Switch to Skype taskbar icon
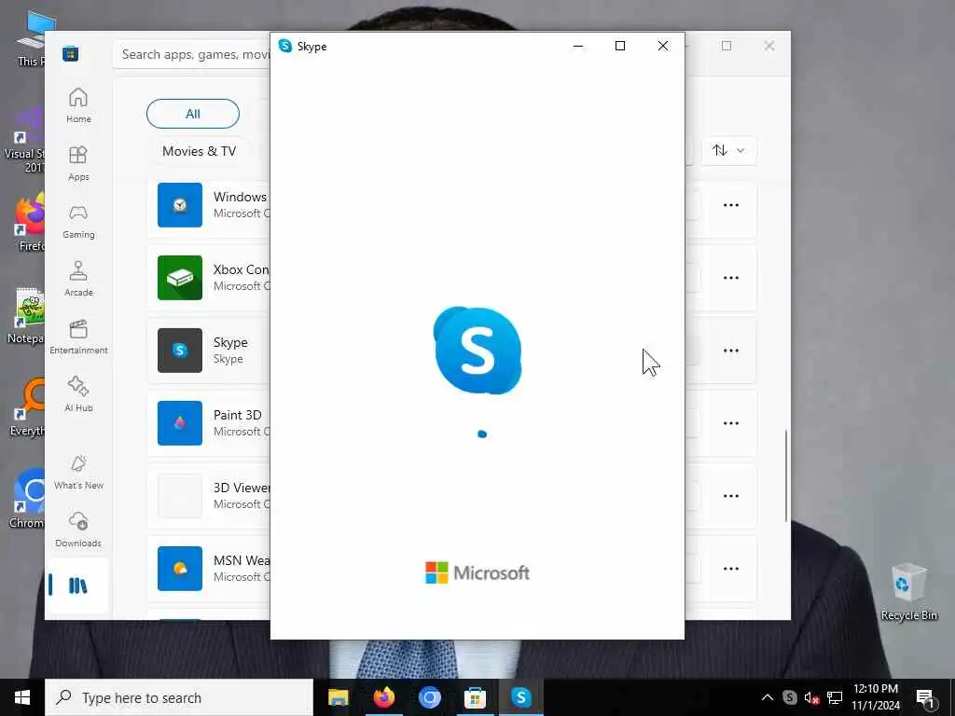The width and height of the screenshot is (955, 716). coord(520,697)
